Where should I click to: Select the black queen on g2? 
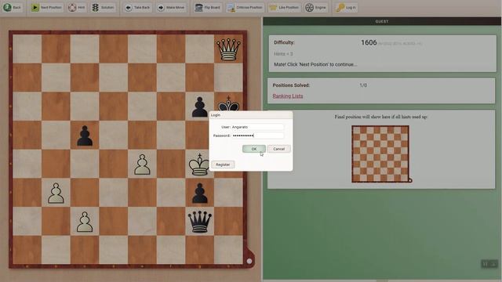coord(199,222)
